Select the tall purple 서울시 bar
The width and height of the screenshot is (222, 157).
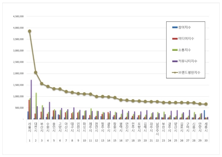pos(31,100)
